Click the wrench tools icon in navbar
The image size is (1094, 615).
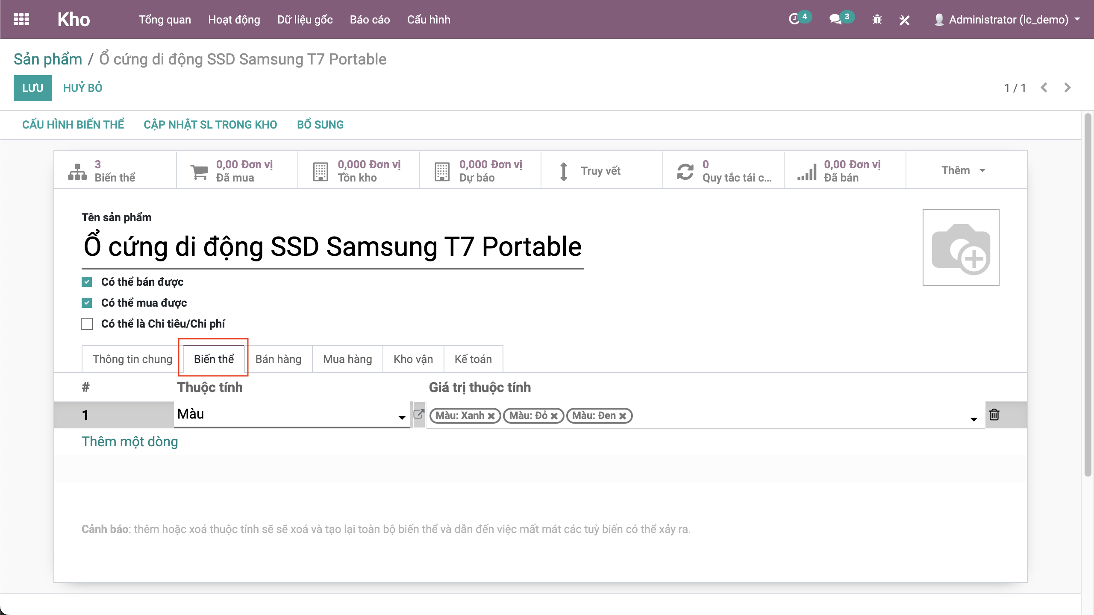pos(904,20)
